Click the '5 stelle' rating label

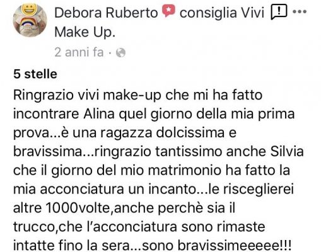coord(35,74)
